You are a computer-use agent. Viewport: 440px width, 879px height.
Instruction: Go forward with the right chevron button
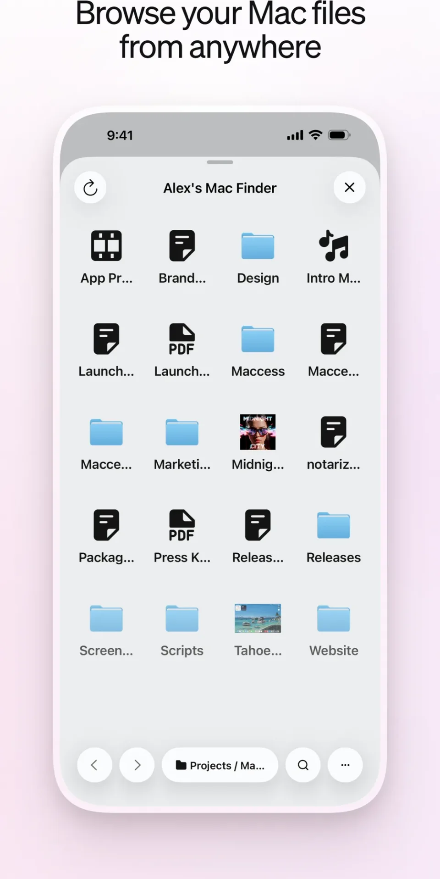137,765
